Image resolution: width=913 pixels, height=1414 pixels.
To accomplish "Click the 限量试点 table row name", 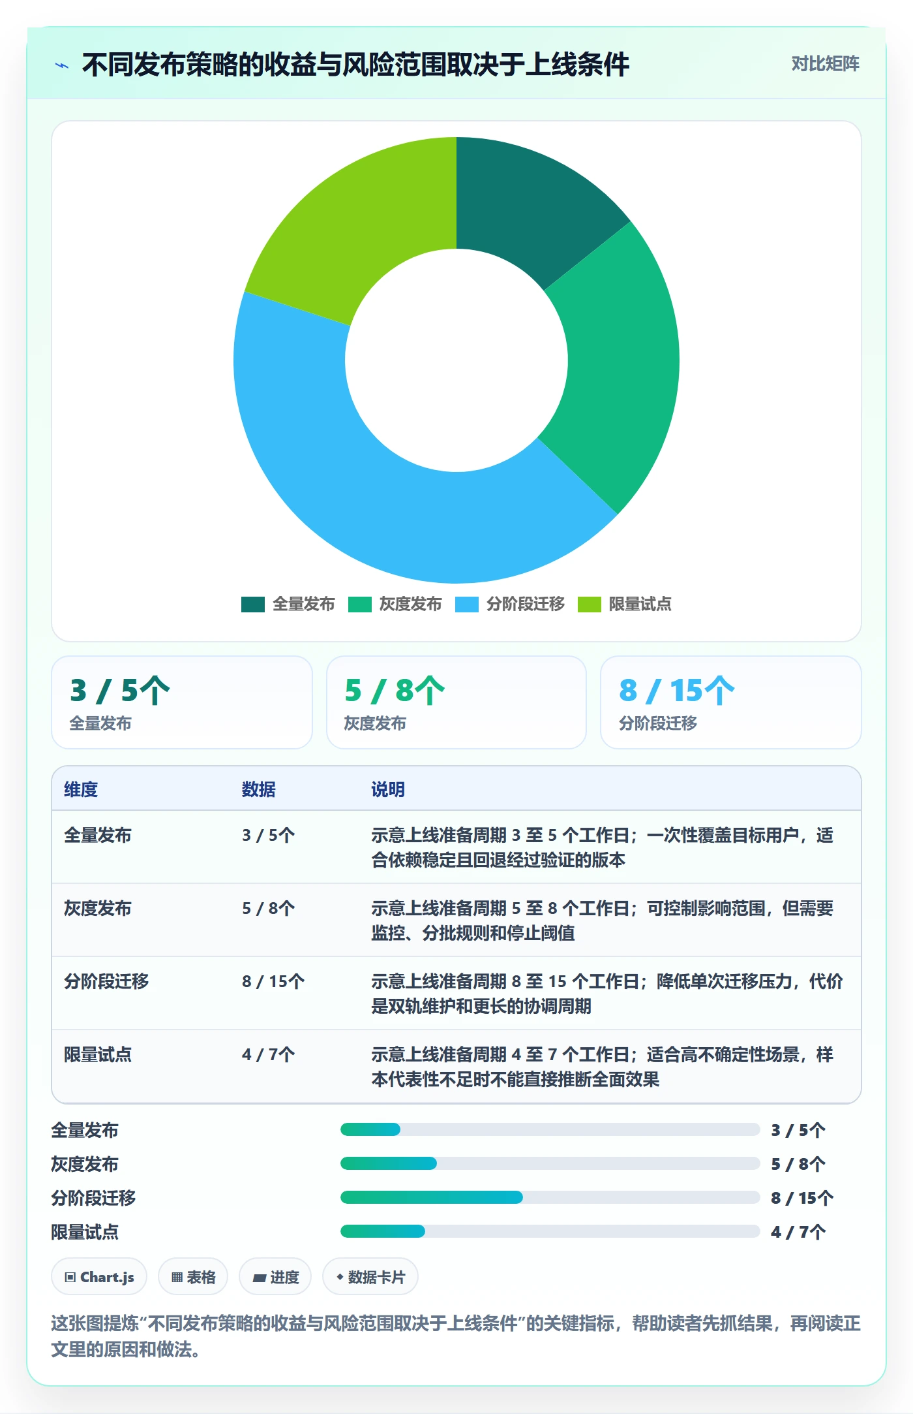I will pyautogui.click(x=98, y=1054).
